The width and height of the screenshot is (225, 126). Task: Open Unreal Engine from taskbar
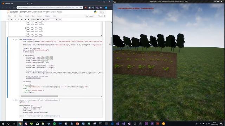click(66, 124)
